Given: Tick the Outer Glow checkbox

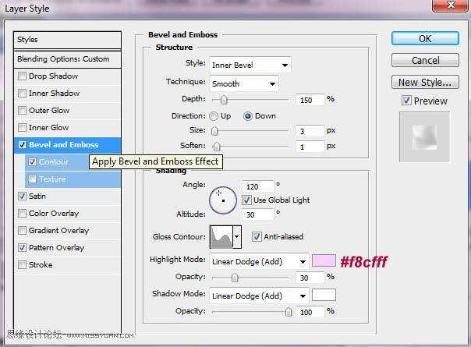Looking at the screenshot, I should pyautogui.click(x=22, y=110).
